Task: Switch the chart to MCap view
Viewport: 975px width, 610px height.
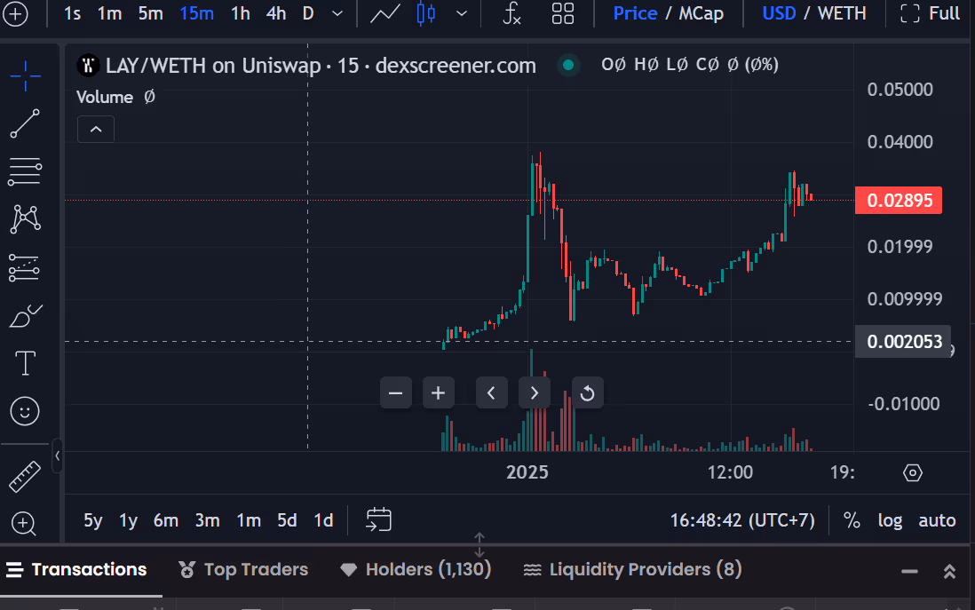Action: point(701,13)
